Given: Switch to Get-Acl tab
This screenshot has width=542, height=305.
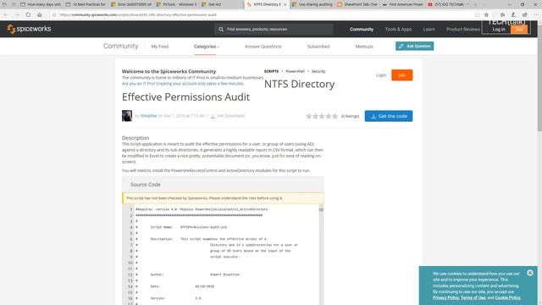Looking at the screenshot, I should pyautogui.click(x=221, y=4).
